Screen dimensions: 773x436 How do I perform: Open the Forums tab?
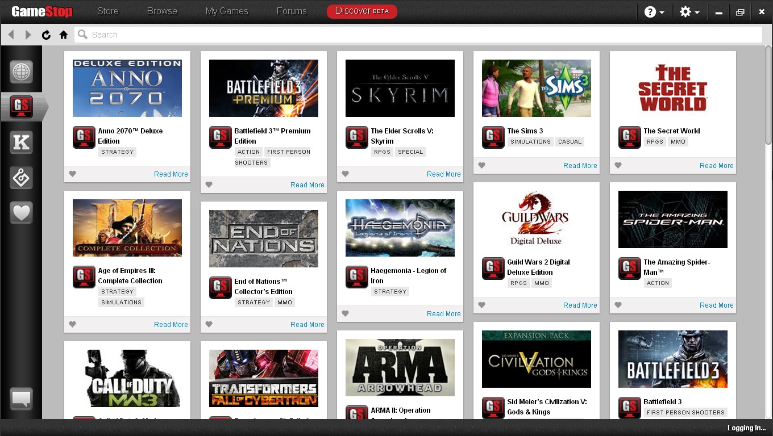(292, 11)
